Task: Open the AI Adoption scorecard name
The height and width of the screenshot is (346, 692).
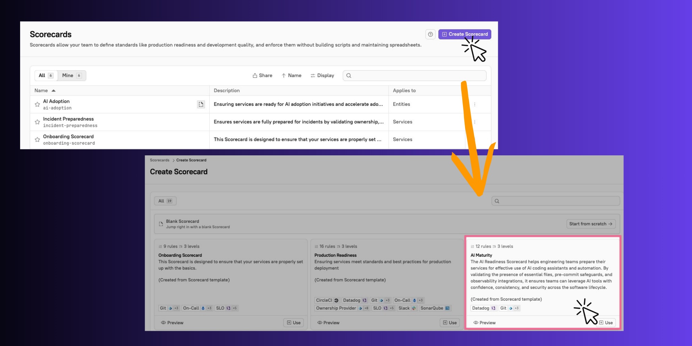Action: click(x=56, y=101)
